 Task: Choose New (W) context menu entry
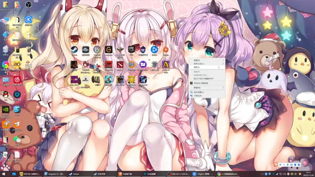pos(207,88)
